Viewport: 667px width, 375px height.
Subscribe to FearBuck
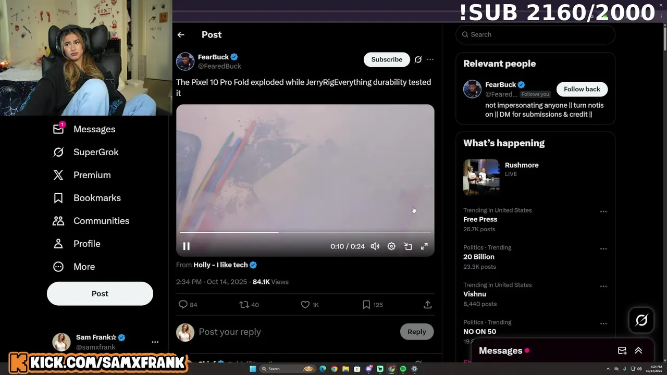pyautogui.click(x=387, y=59)
